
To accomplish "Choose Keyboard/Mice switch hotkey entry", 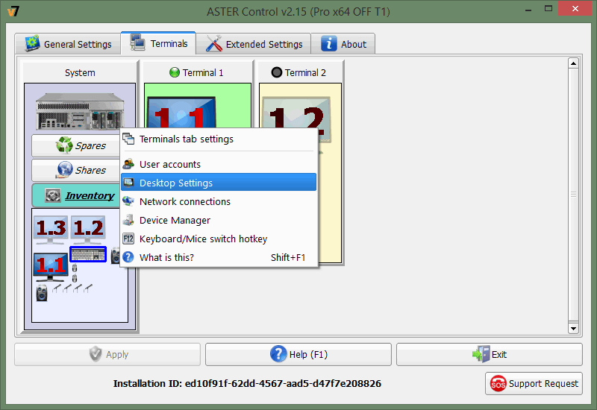I will tap(219, 239).
